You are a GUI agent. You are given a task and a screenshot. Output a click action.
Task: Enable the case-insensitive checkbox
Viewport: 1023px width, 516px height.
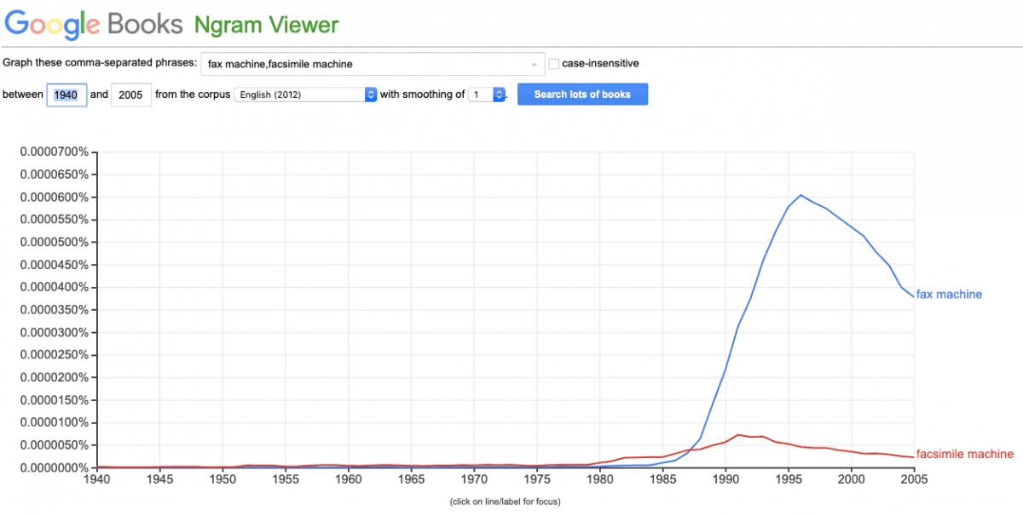(x=554, y=64)
